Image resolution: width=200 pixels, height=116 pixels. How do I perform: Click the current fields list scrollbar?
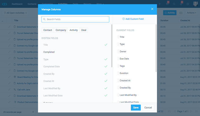click(156, 48)
